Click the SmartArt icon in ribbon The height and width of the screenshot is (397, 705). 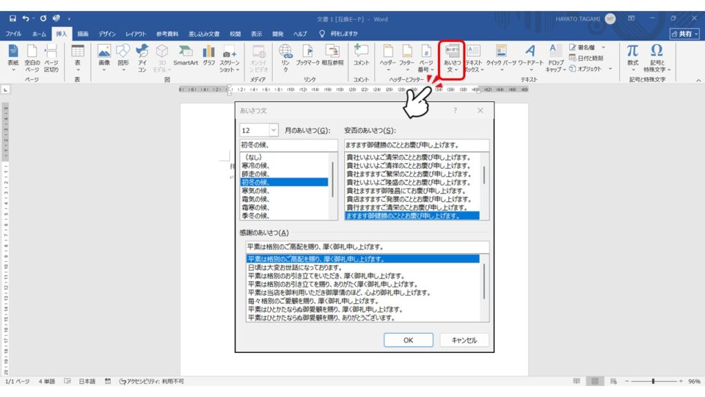tap(185, 54)
